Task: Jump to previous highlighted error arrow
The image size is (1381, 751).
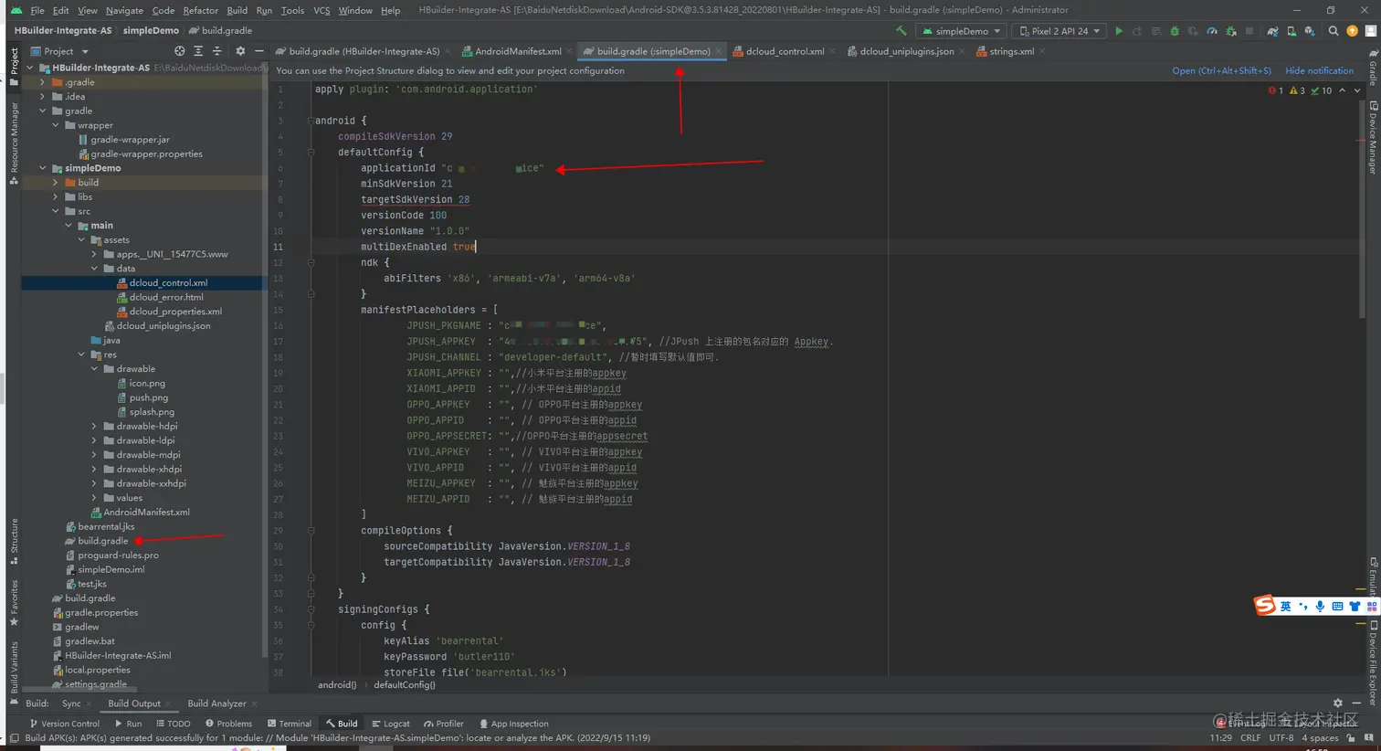Action: 1342,90
